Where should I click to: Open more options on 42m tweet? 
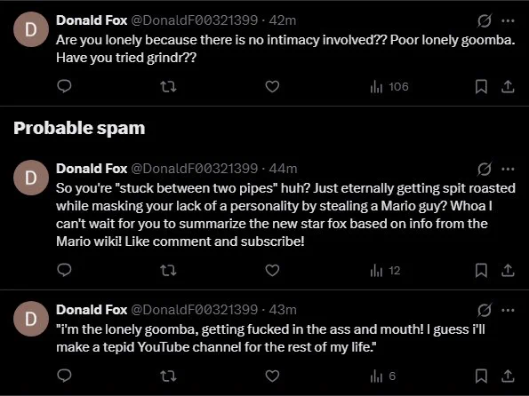tap(508, 21)
